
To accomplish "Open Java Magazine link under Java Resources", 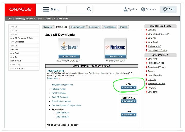I will pos(155,75).
